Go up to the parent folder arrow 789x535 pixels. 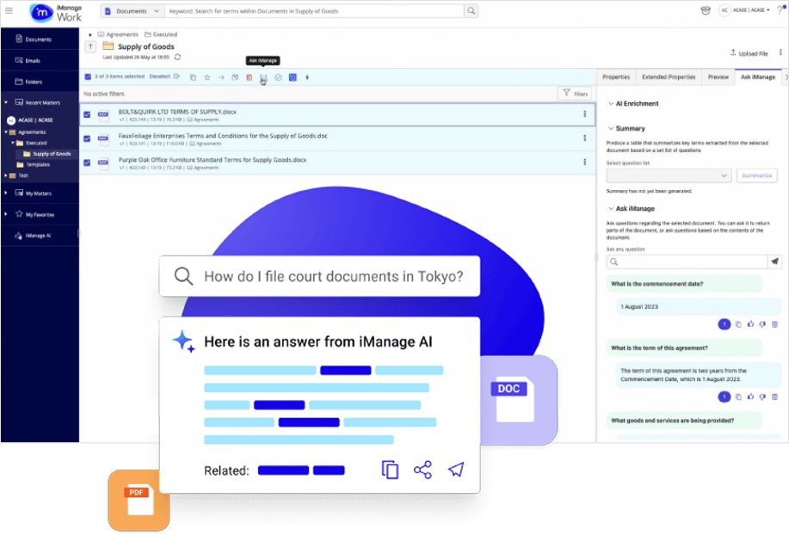point(90,46)
